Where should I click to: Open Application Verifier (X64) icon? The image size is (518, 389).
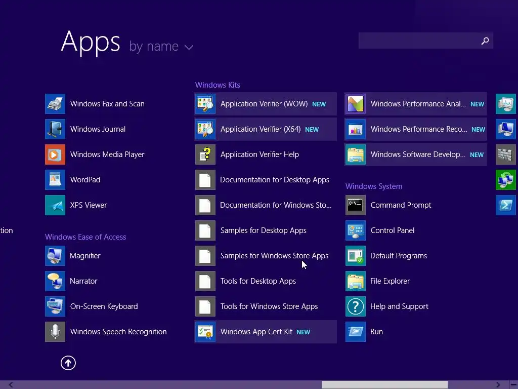pyautogui.click(x=205, y=129)
